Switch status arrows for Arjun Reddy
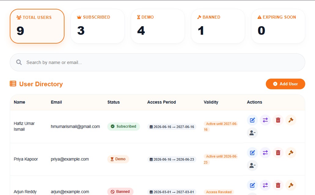Image resolution: width=315 pixels, height=195 pixels. (x=265, y=185)
